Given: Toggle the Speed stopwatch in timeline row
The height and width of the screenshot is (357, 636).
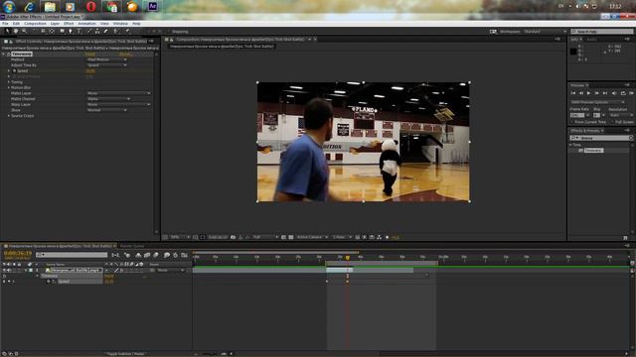Looking at the screenshot, I should click(49, 282).
